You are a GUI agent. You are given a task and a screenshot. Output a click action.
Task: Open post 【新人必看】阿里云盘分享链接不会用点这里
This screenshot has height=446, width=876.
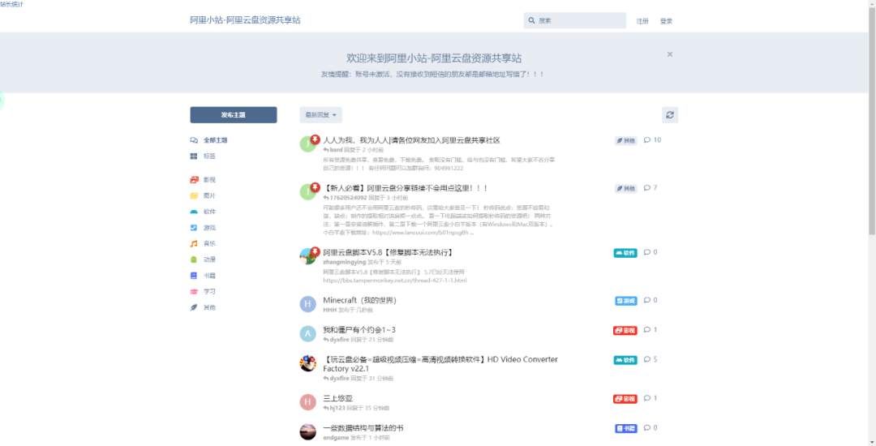pos(406,188)
